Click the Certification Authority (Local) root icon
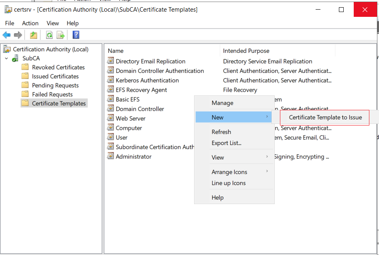Screen dimensions: 379x255 (7, 49)
